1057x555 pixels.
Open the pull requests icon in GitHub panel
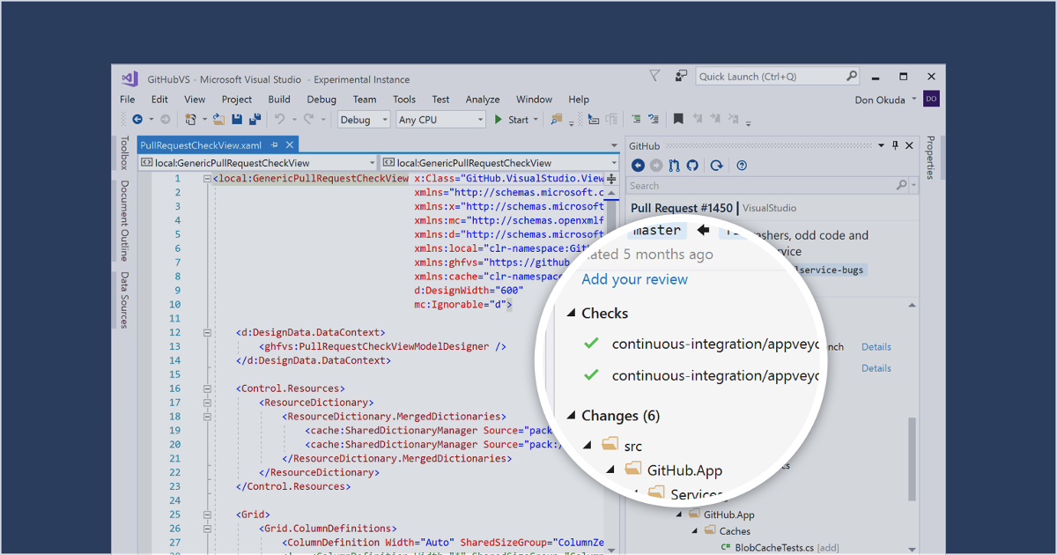click(675, 166)
